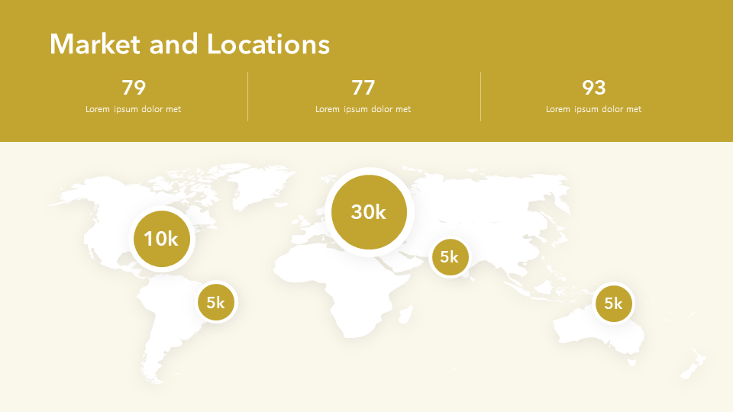Click the 30k marker over Europe
Image resolution: width=733 pixels, height=412 pixels.
(x=369, y=212)
